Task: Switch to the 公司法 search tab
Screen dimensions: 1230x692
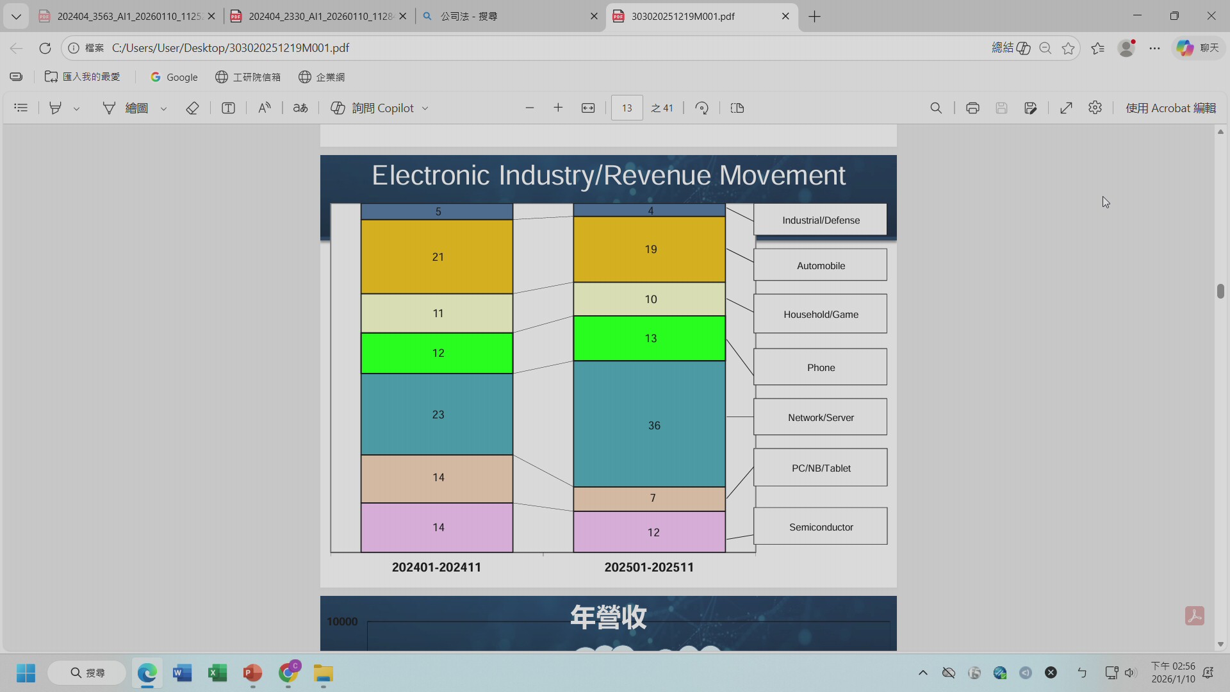Action: coord(506,16)
